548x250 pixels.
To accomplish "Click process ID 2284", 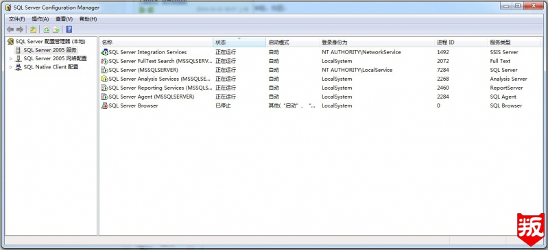I will pyautogui.click(x=443, y=97).
